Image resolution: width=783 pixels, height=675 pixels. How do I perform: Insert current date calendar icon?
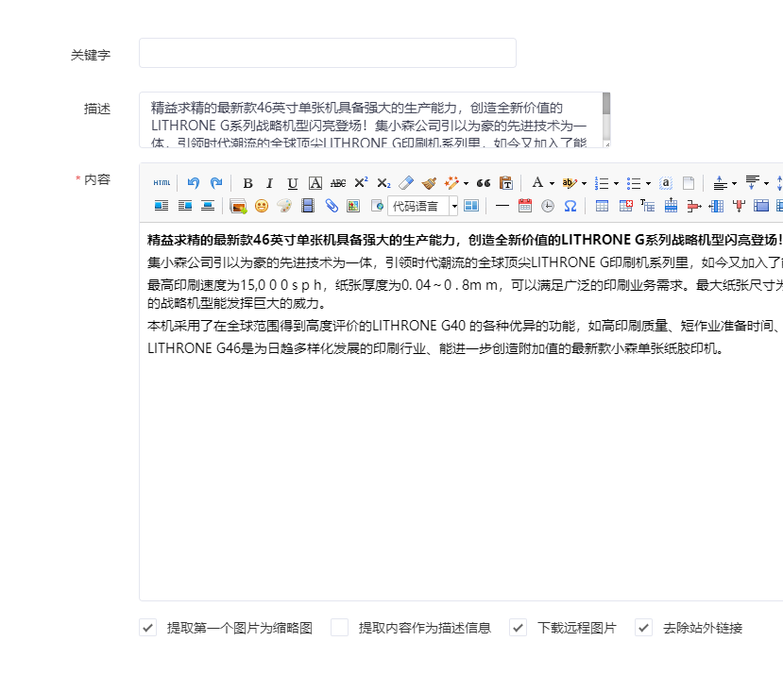525,206
